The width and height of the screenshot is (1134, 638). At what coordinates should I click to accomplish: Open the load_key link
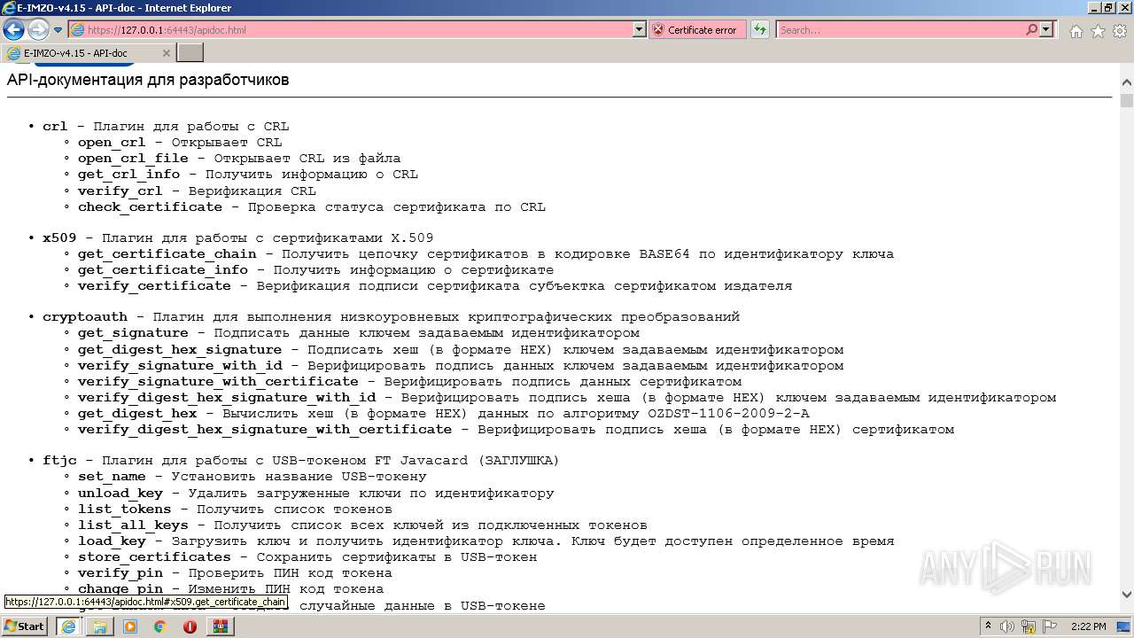pos(112,541)
